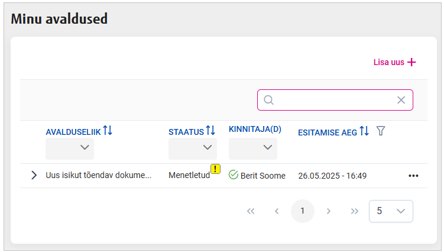Sort by Staatus column arrows

(x=210, y=130)
